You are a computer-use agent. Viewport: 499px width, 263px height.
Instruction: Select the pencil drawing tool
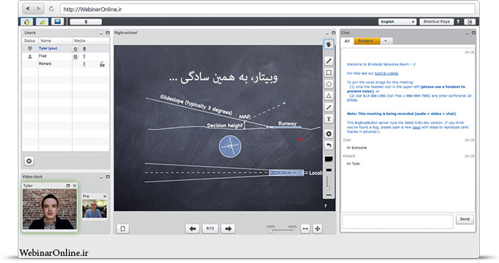coord(329,61)
